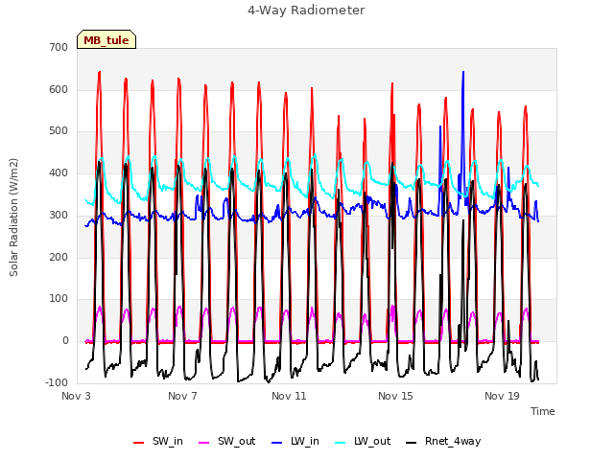Screen dimensions: 614x460
Task: Click the 400 y-axis tick label
Action: (59, 172)
